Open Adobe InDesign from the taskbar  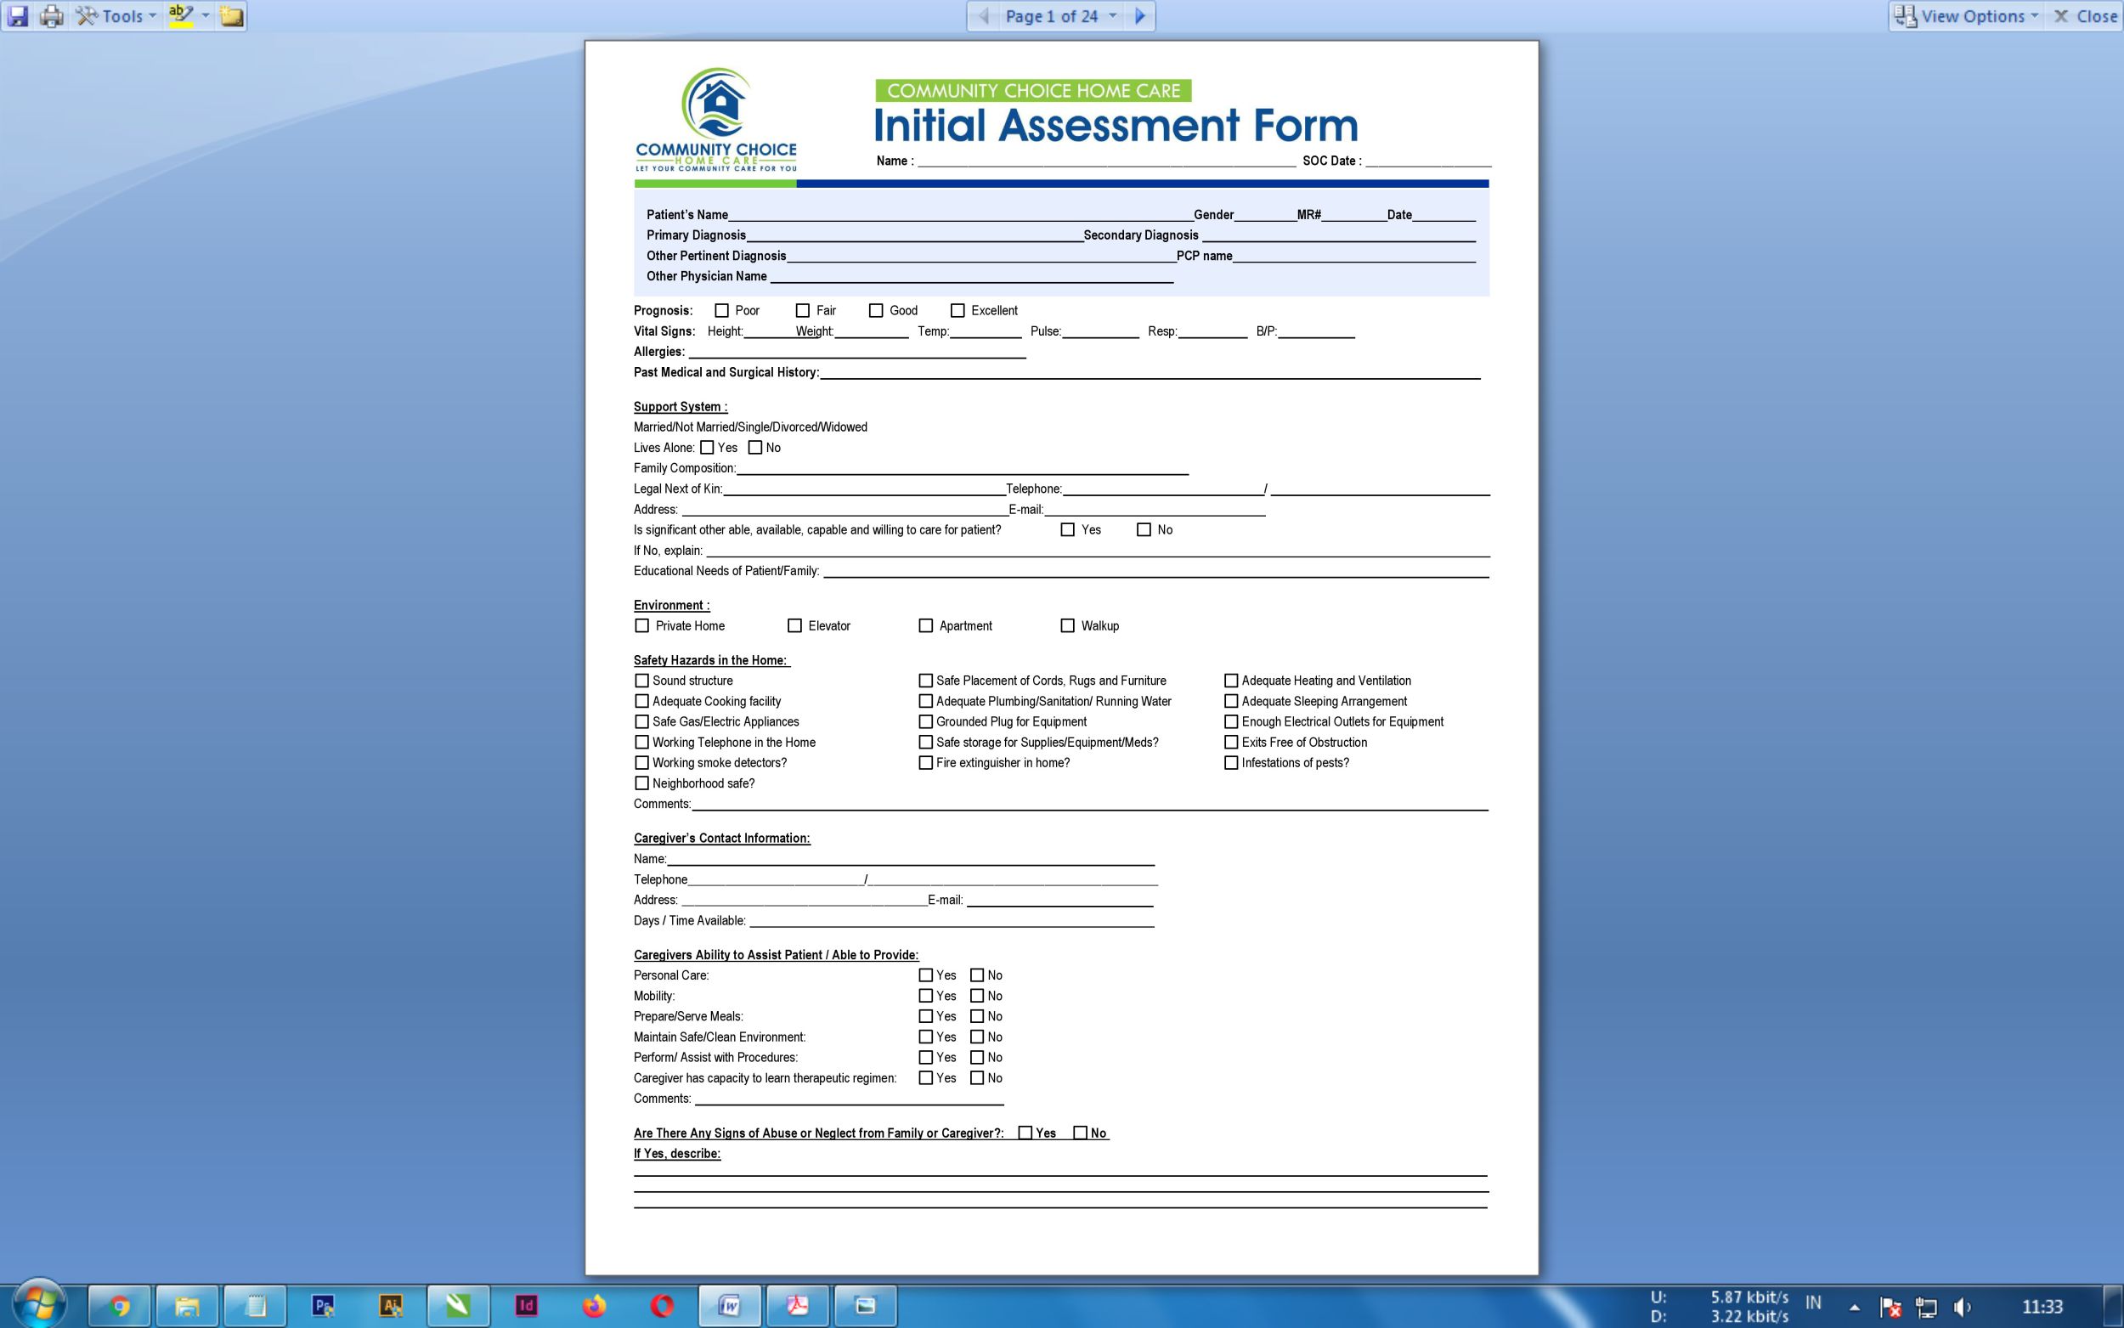pos(526,1305)
